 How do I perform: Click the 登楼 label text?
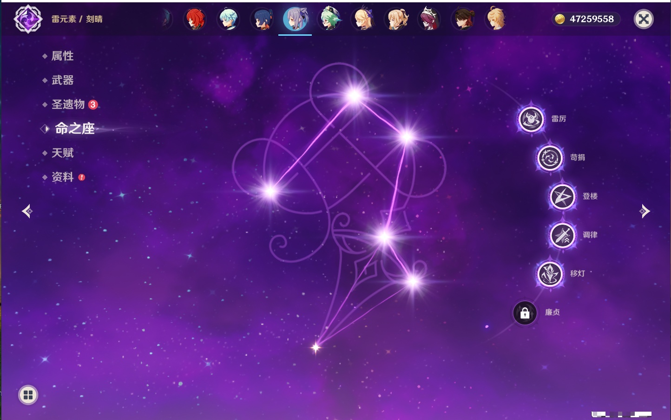point(590,196)
